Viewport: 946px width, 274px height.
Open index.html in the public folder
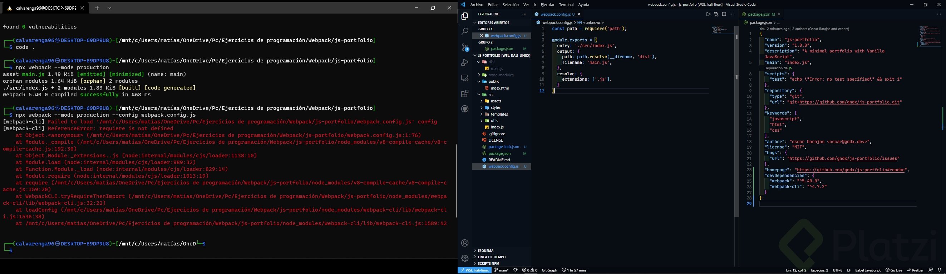499,88
